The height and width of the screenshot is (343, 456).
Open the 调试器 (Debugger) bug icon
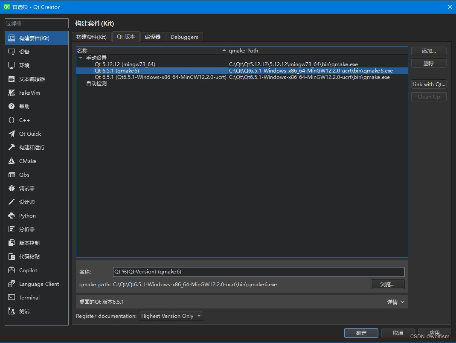(x=12, y=188)
